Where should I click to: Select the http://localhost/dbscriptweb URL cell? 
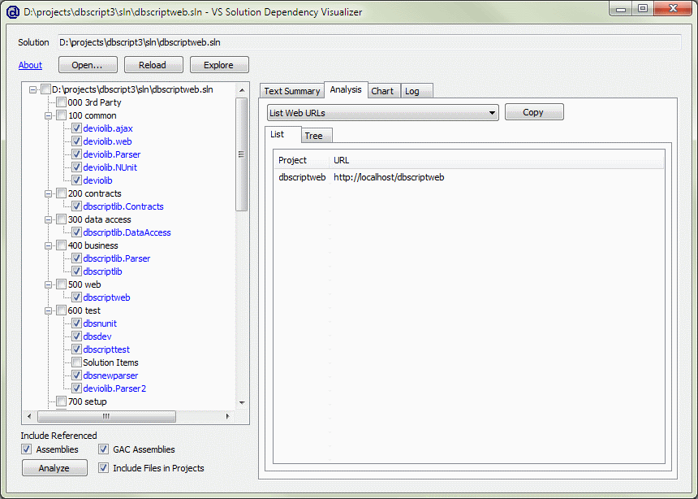click(389, 177)
